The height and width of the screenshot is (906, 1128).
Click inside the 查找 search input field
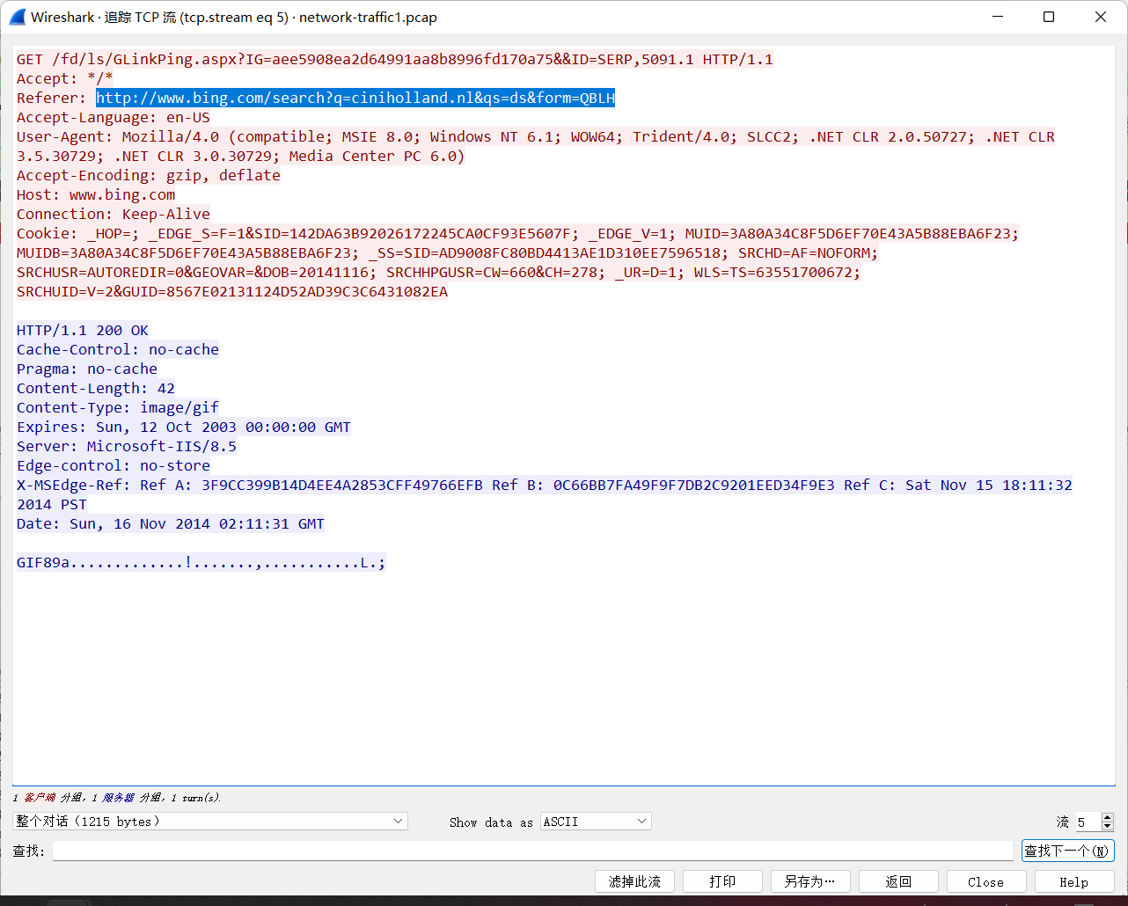pyautogui.click(x=528, y=850)
